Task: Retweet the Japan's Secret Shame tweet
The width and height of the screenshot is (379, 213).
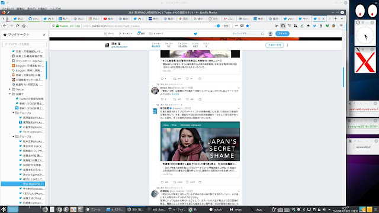Action: point(175,182)
